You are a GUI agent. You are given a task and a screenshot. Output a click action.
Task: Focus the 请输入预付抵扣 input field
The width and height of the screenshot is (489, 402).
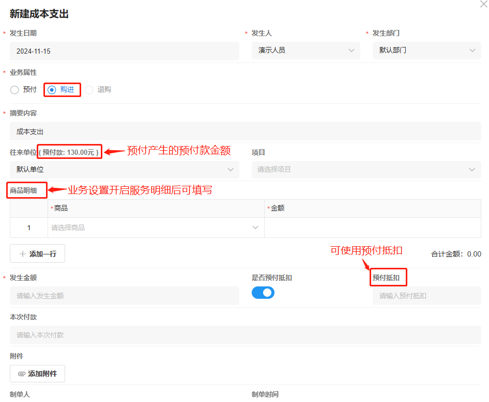click(x=426, y=296)
